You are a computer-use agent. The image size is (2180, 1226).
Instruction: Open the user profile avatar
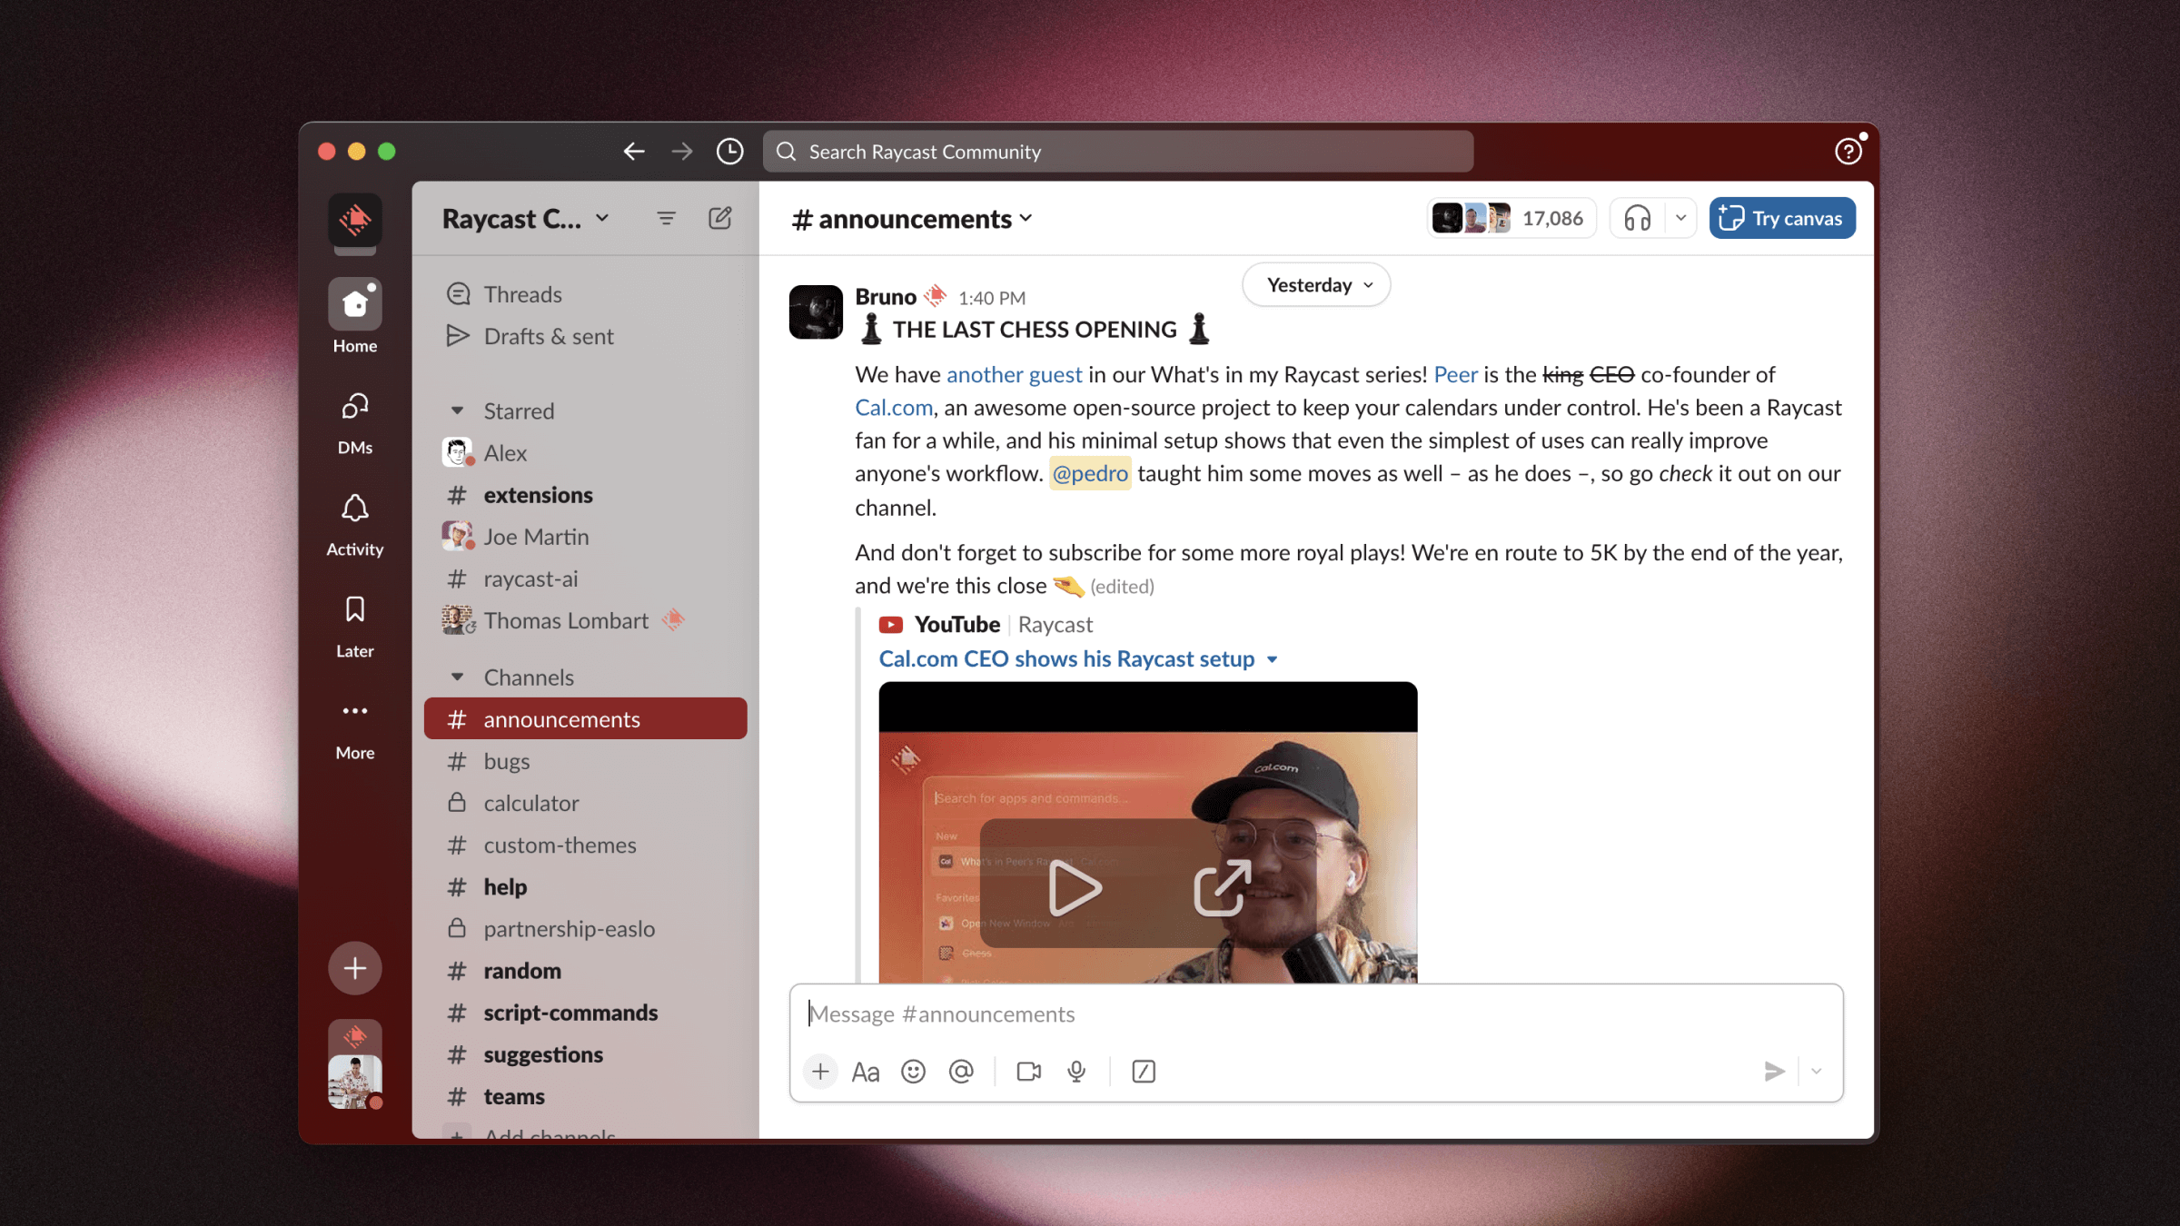point(355,1081)
